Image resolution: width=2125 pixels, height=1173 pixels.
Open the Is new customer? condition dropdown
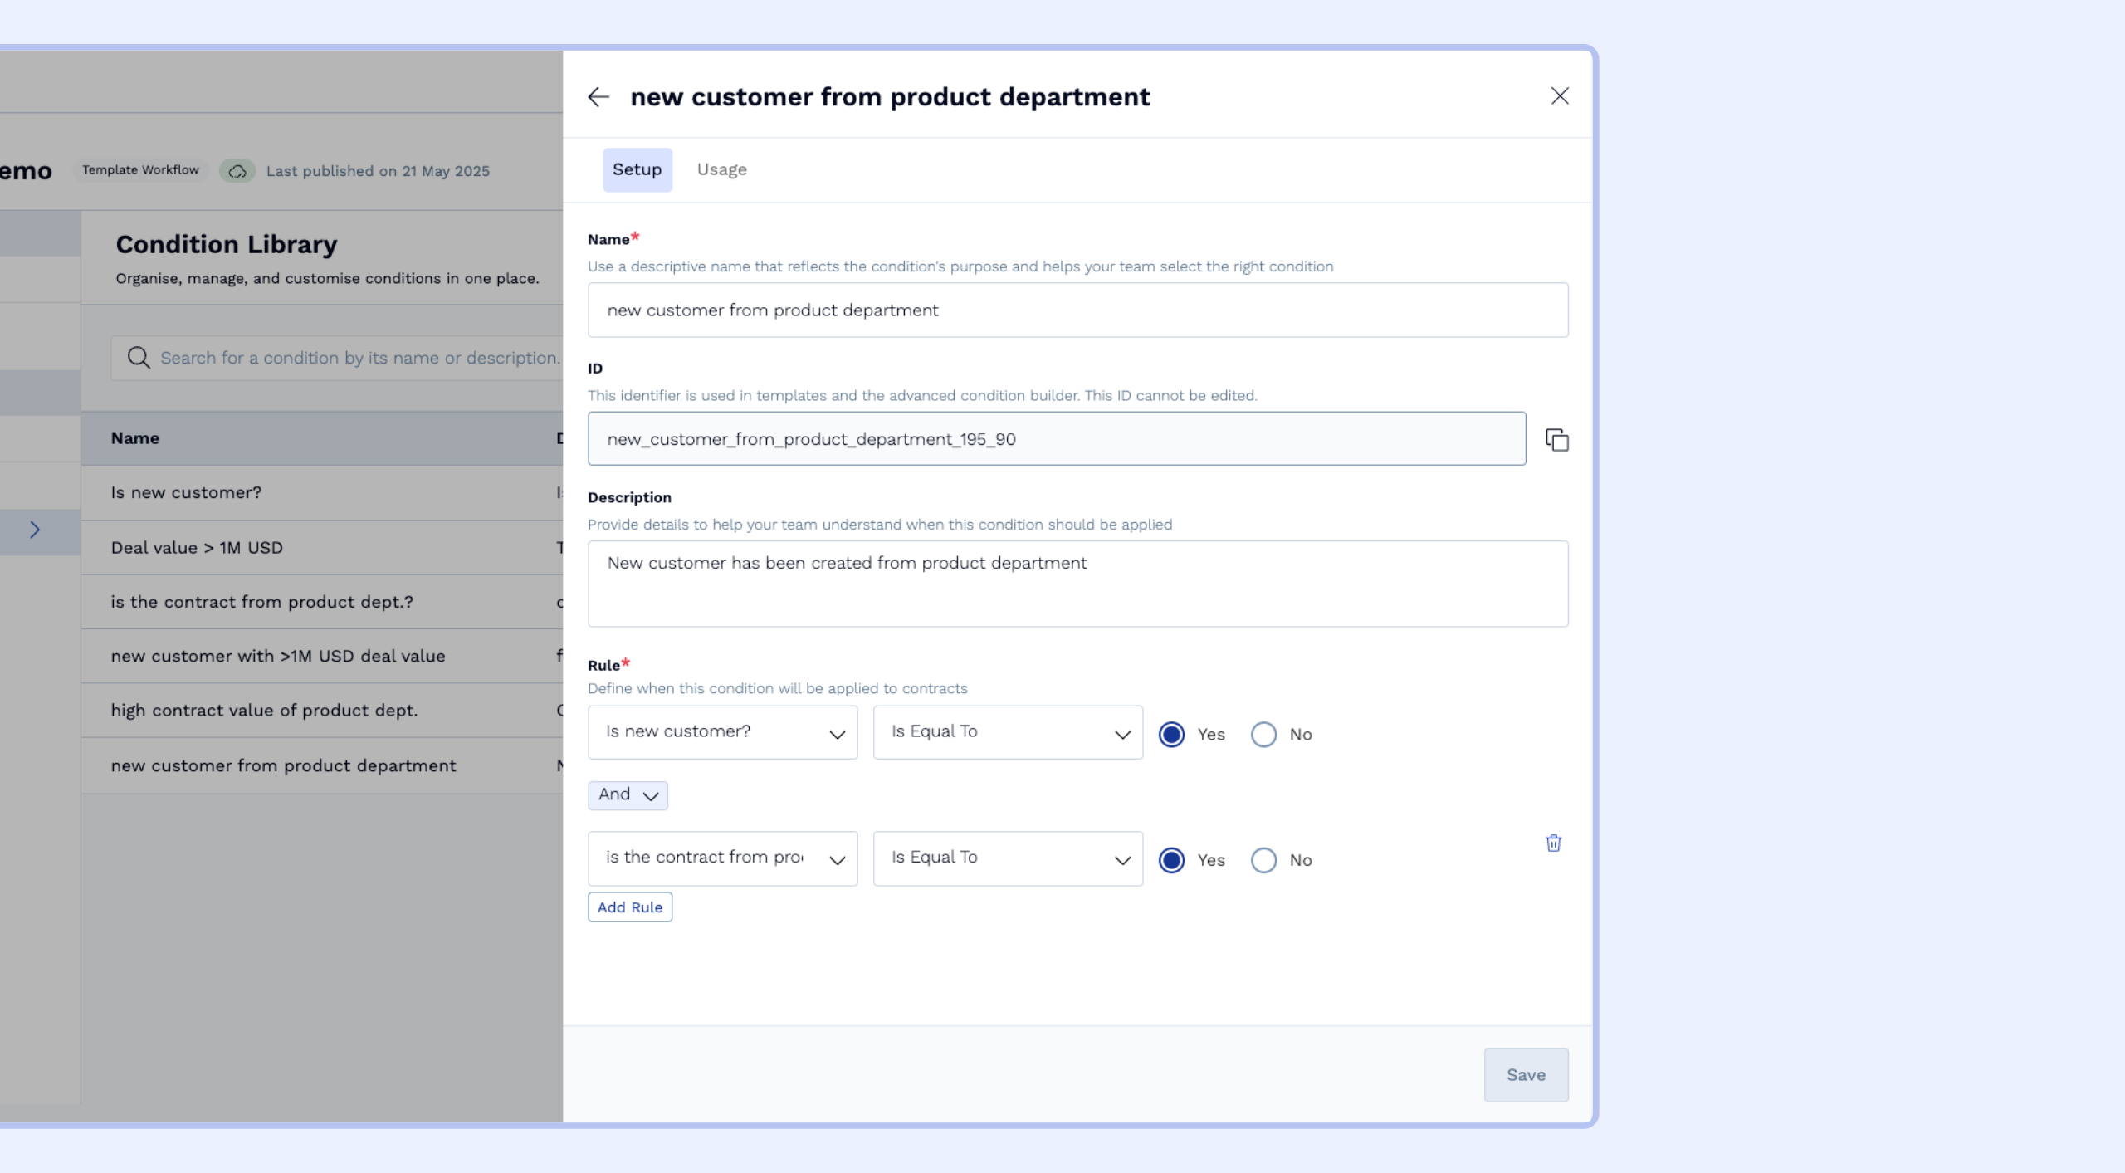pyautogui.click(x=722, y=732)
